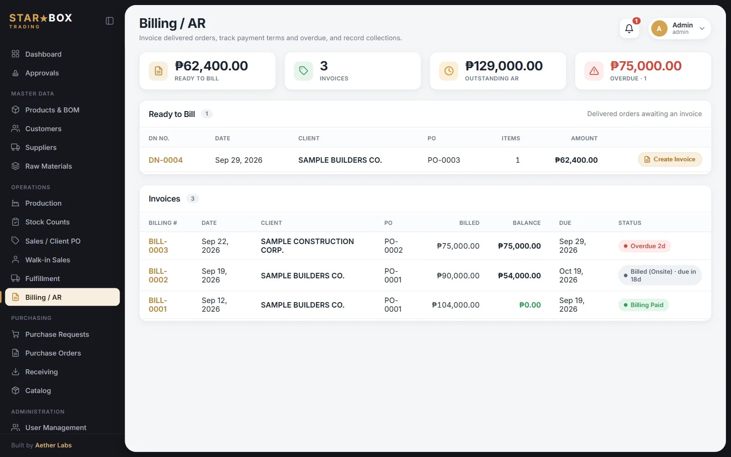Click the Billed (Onsite) due in 18d badge
This screenshot has width=731, height=457.
coord(660,276)
